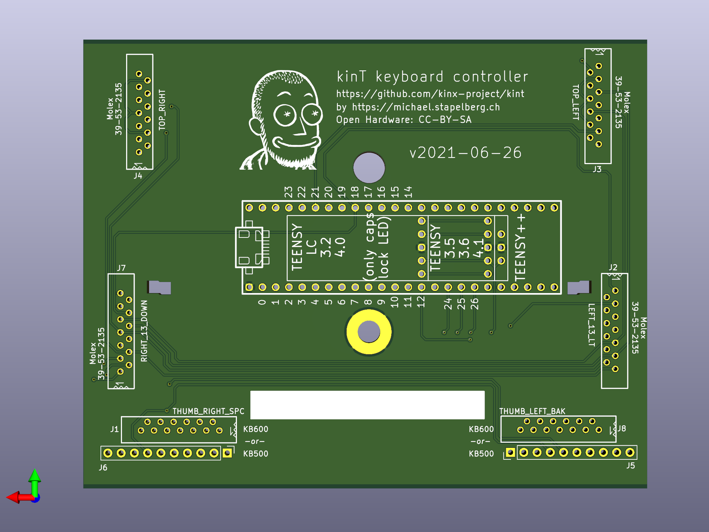Click pin number 26 label below Teensy
This screenshot has width=709, height=532.
(x=474, y=304)
